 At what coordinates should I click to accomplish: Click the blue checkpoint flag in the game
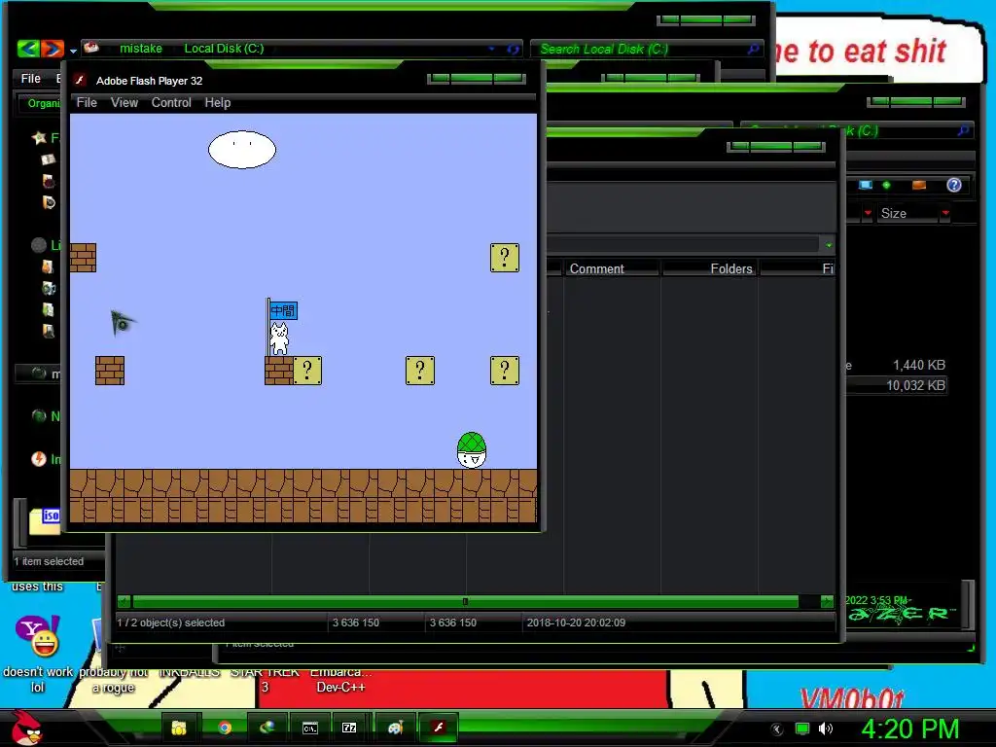coord(283,310)
